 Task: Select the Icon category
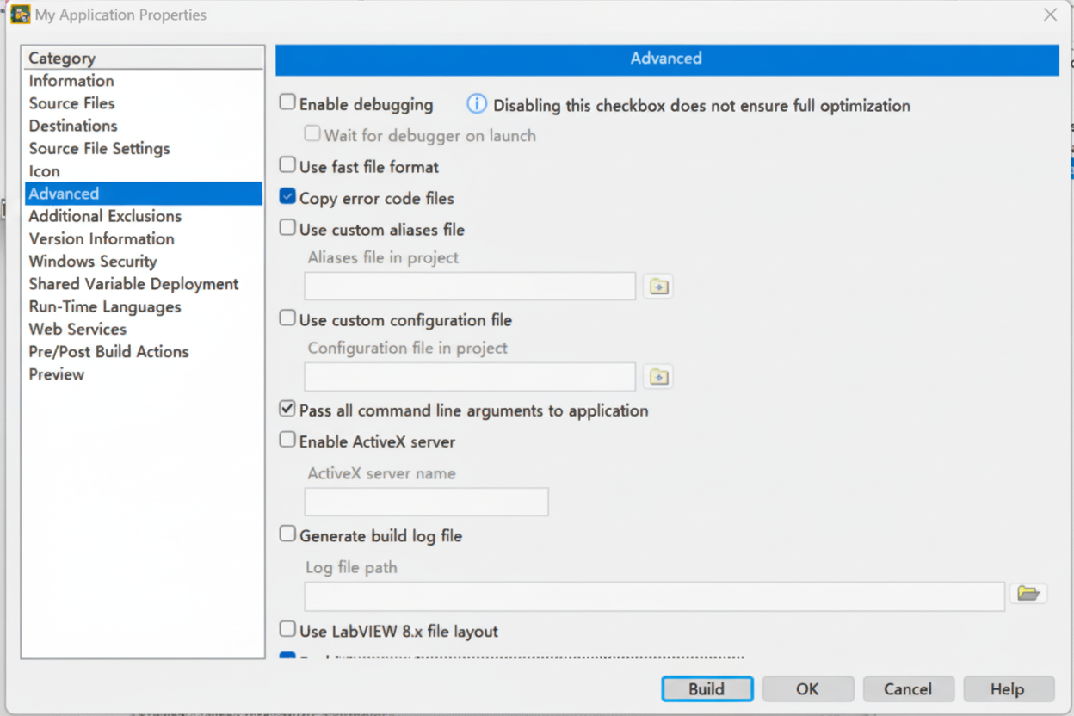click(x=44, y=170)
